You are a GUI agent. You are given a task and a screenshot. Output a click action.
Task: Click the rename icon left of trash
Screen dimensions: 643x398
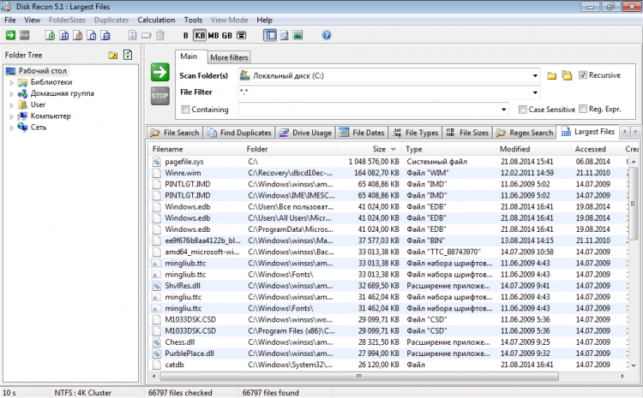[147, 36]
